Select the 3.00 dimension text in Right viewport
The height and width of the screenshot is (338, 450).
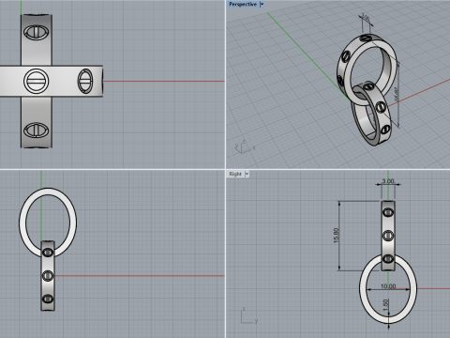388,181
